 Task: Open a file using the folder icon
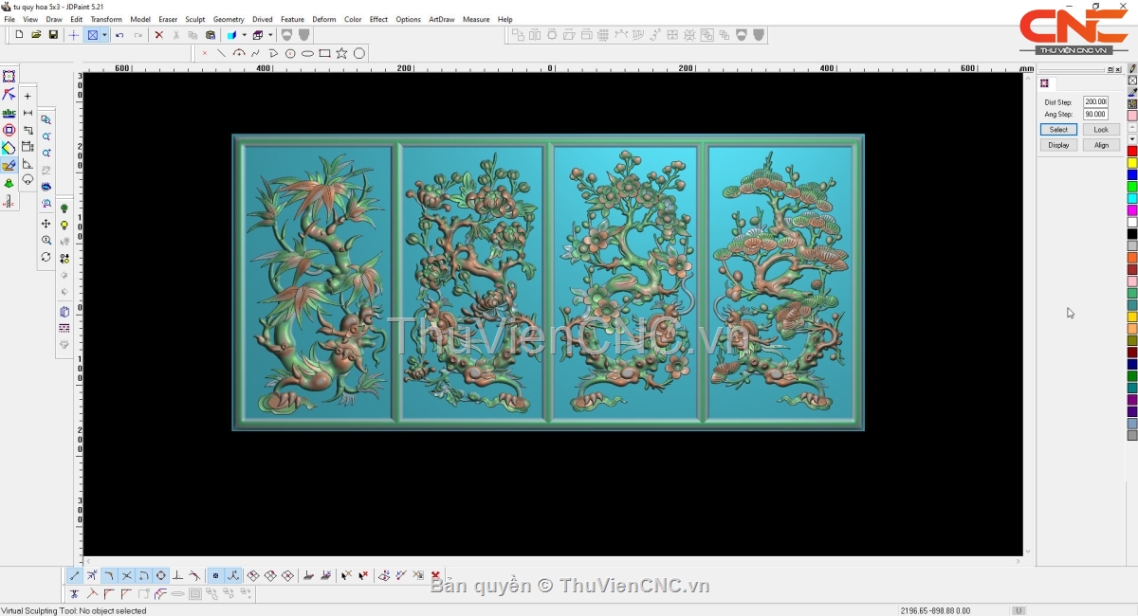pos(36,35)
